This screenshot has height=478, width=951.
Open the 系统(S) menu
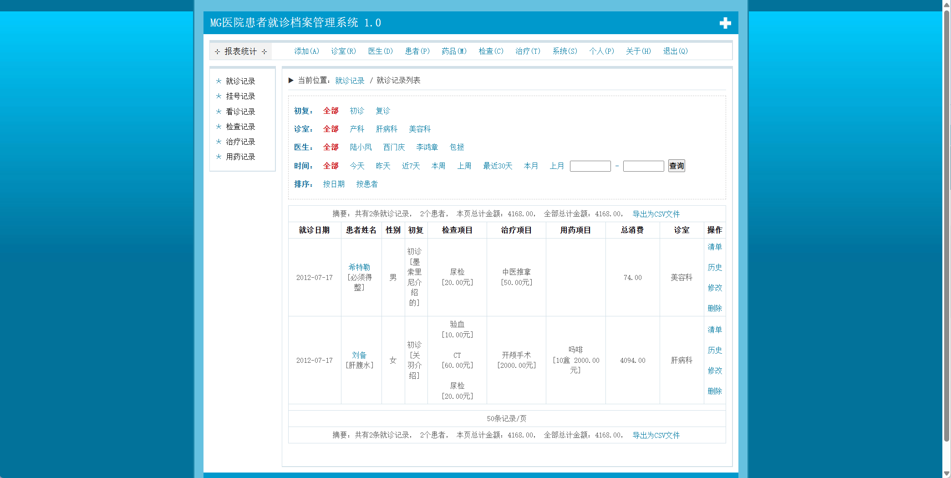click(564, 51)
